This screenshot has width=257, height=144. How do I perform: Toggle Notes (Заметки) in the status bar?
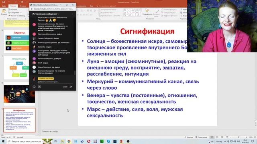coord(189,137)
